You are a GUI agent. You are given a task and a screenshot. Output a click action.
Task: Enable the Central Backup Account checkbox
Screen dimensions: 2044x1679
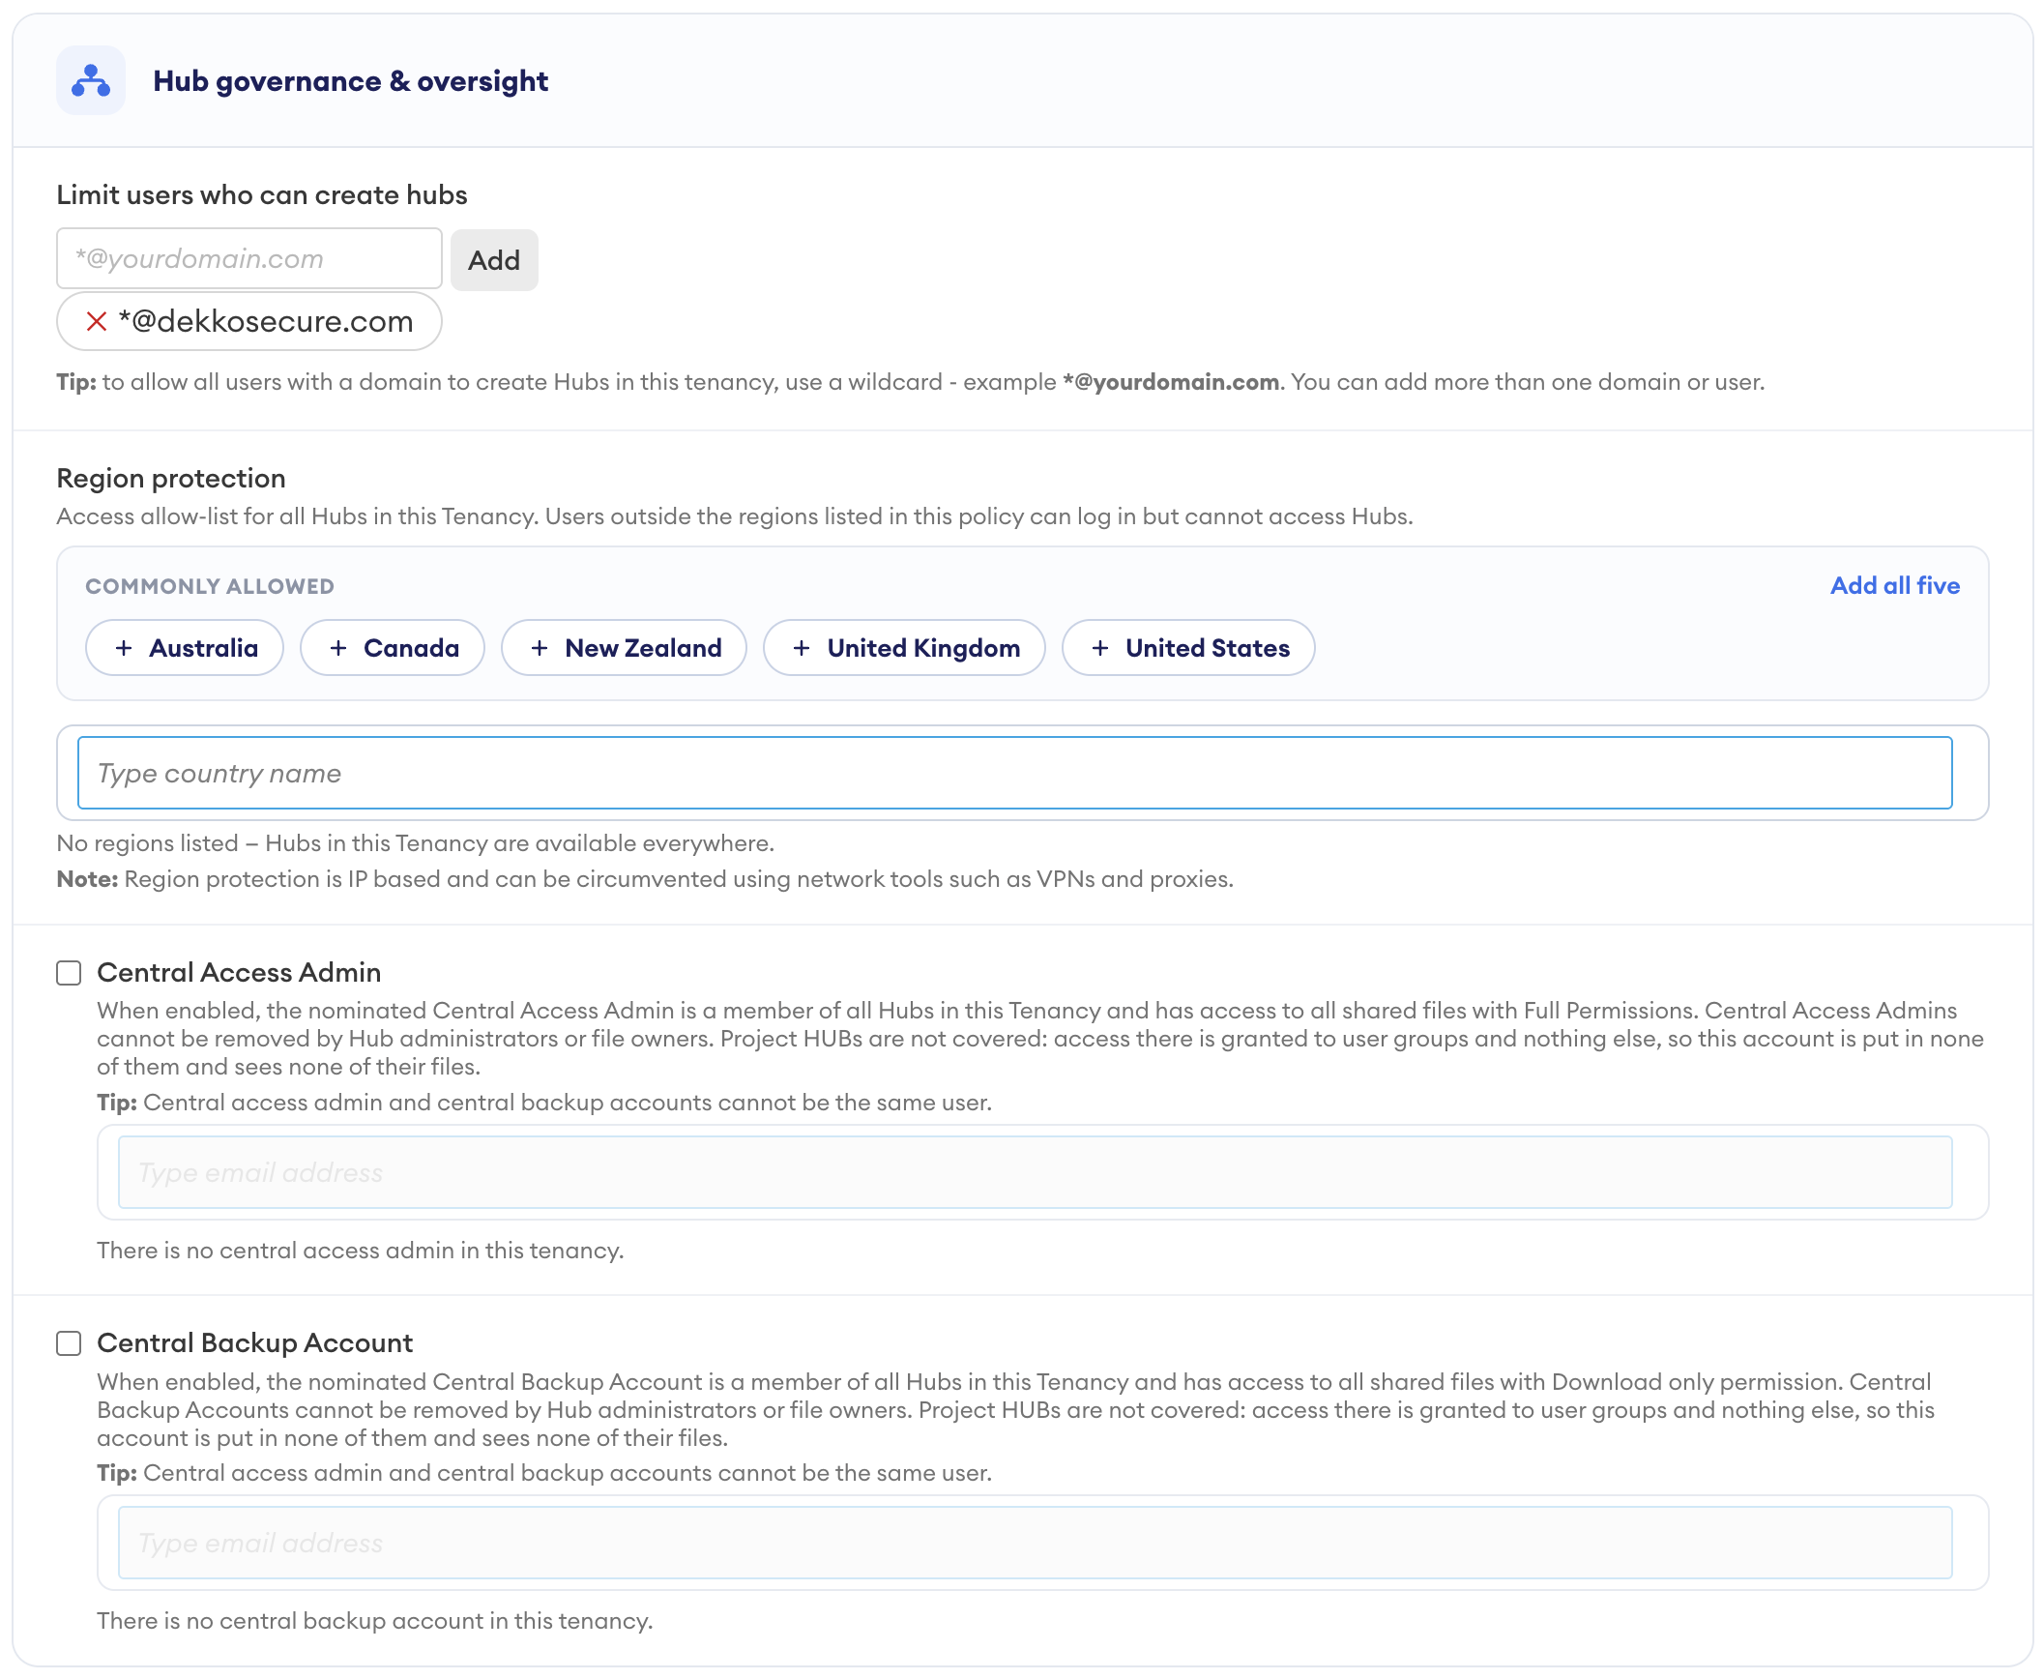coord(69,1343)
